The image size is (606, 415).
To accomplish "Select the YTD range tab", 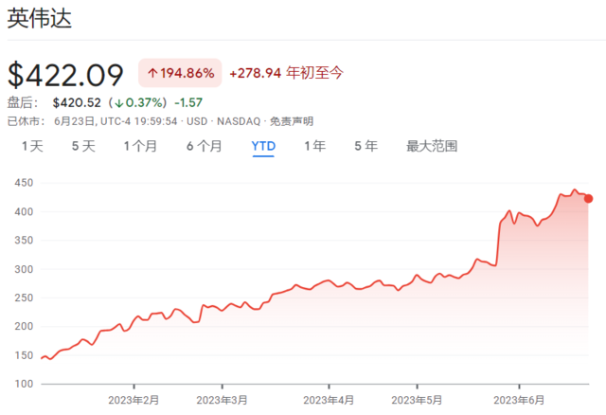I will [263, 146].
